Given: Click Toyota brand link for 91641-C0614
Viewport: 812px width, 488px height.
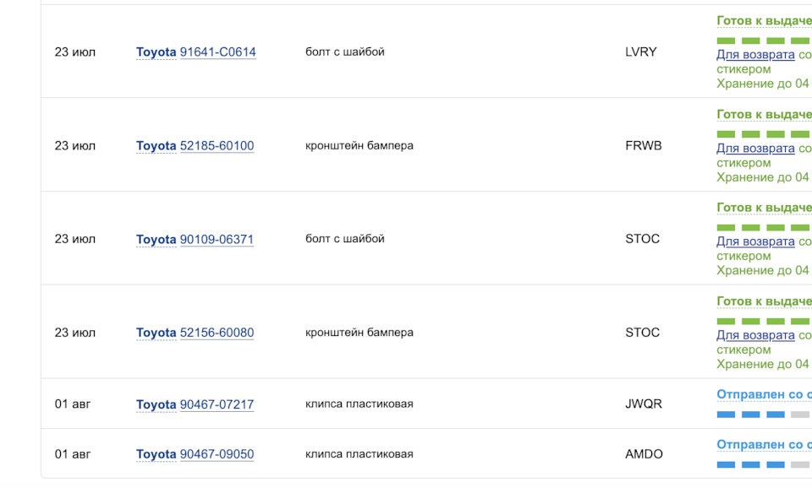Looking at the screenshot, I should click(x=156, y=52).
